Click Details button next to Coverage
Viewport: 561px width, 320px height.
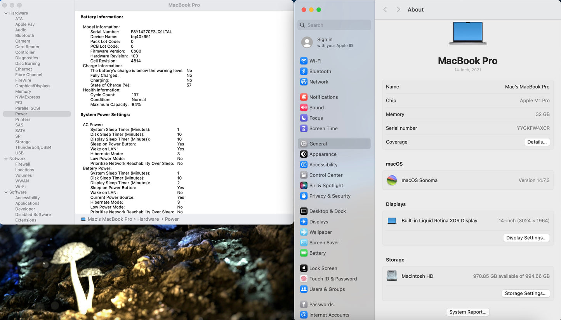coord(537,142)
